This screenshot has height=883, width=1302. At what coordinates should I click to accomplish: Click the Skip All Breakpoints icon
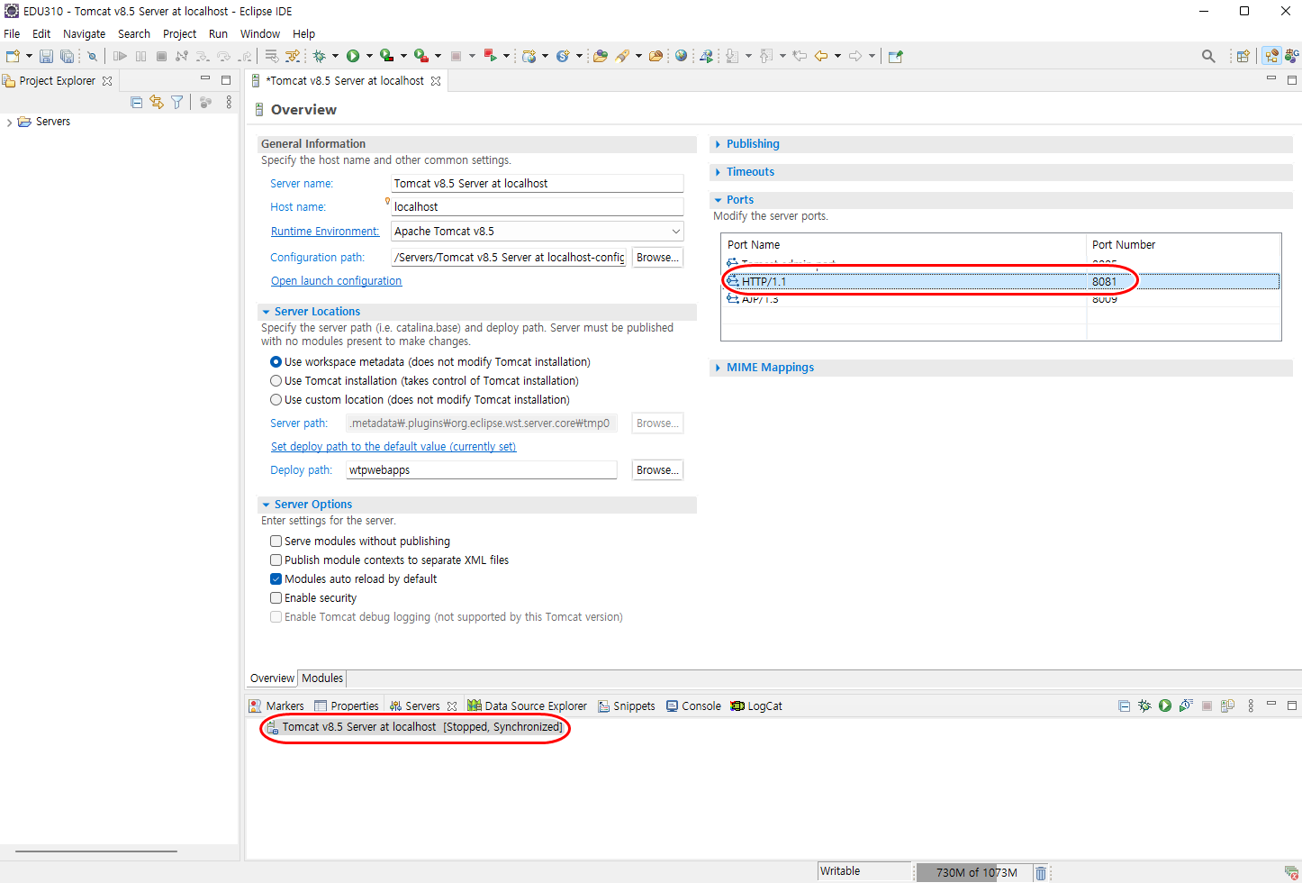pos(92,56)
